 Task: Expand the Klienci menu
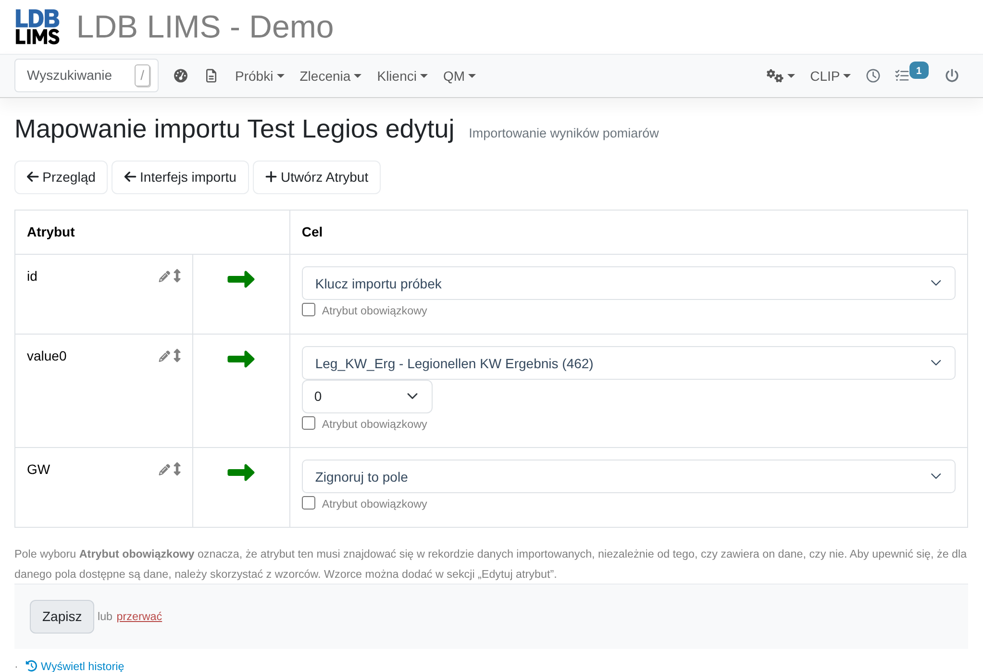click(402, 76)
